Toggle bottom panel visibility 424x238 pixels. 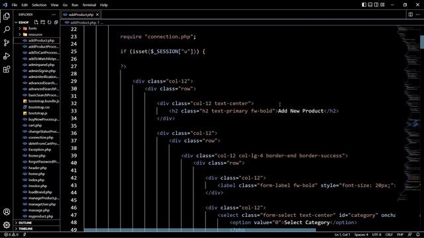(370, 5)
